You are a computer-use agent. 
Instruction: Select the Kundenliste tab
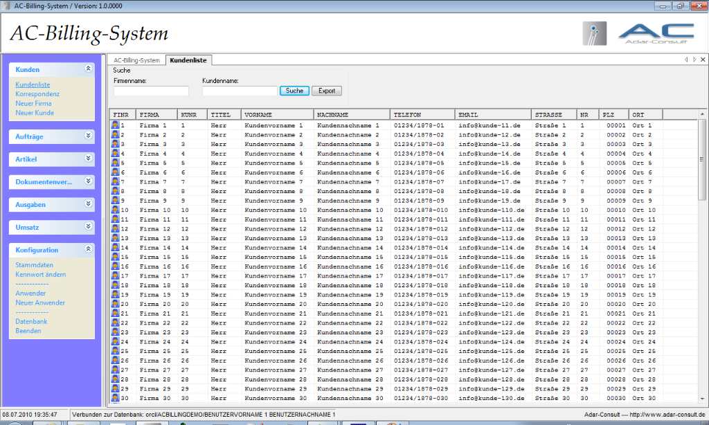tap(188, 60)
